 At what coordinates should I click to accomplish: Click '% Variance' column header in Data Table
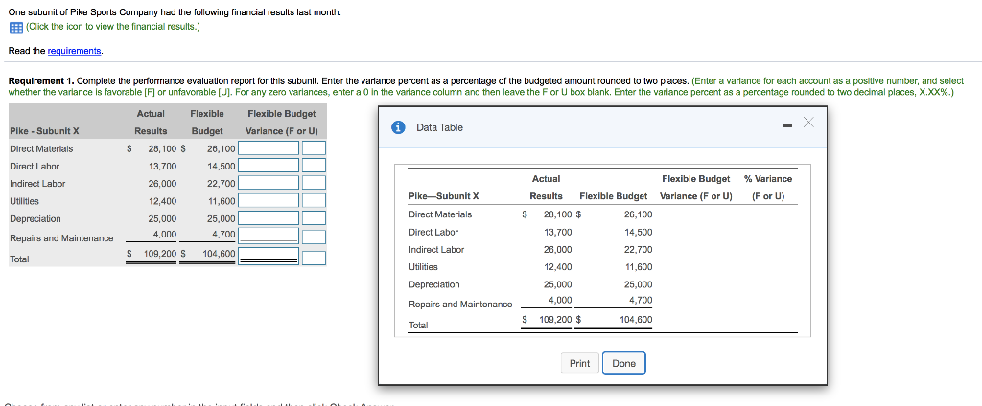click(768, 179)
